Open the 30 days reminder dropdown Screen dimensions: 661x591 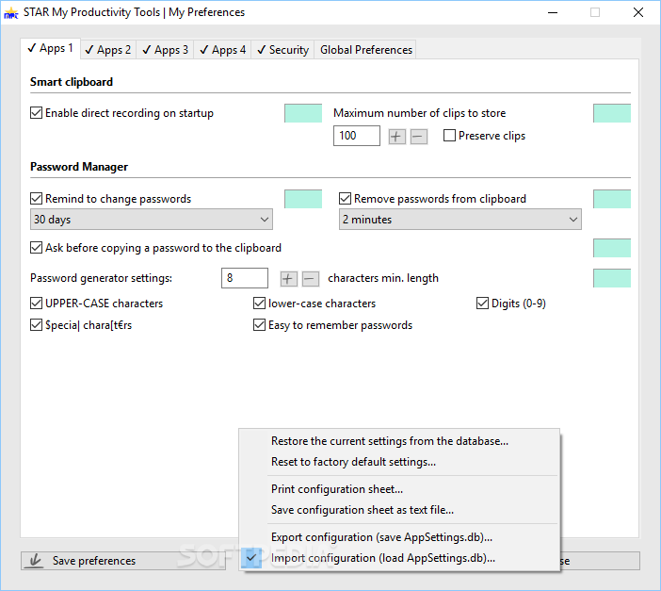pos(152,220)
